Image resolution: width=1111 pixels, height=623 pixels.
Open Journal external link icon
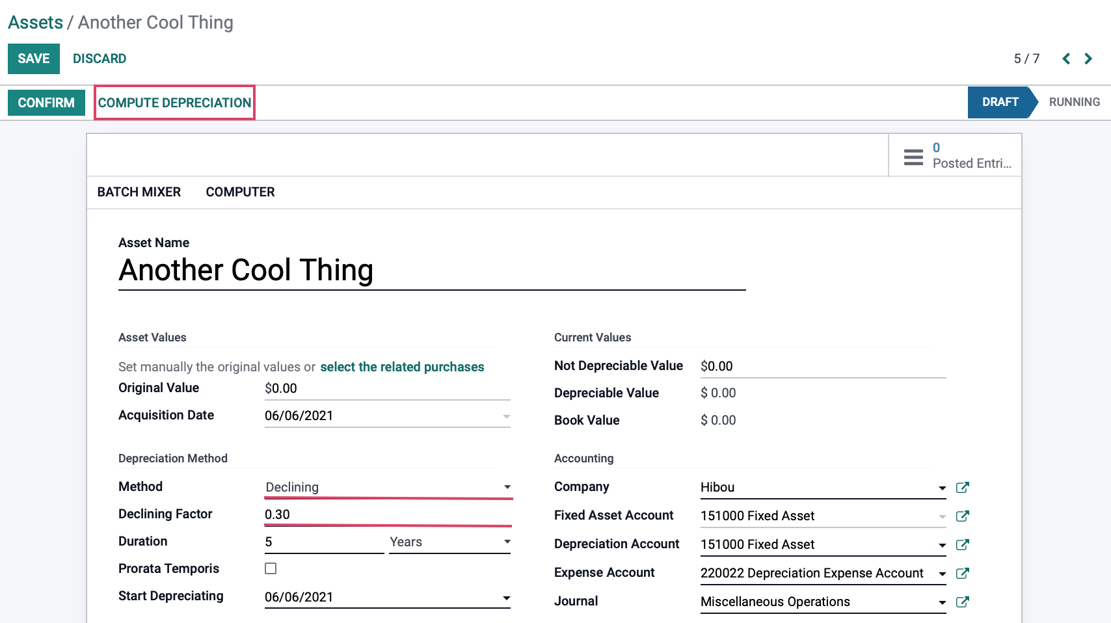point(963,602)
